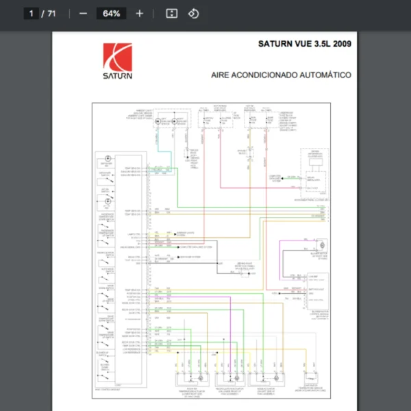Toggle the fit to page icon
411x411 pixels.
pos(172,14)
